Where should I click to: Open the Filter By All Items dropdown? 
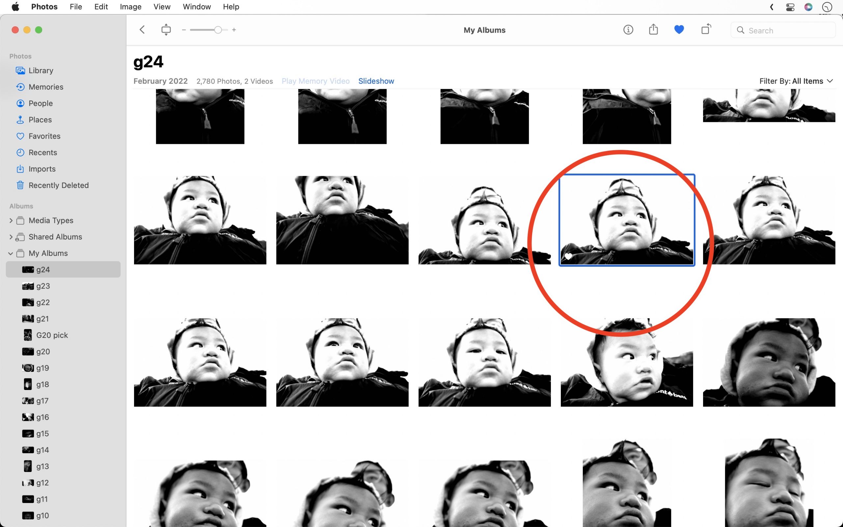[x=796, y=81]
